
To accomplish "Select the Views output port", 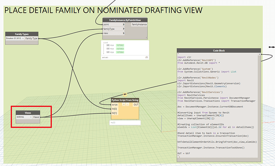I will [36, 117].
